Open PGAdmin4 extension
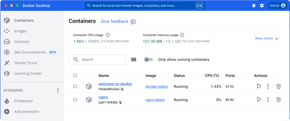290x121 pixels. [23, 101]
